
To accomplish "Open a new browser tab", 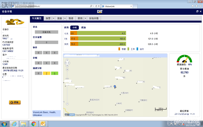I will click(x=135, y=6).
